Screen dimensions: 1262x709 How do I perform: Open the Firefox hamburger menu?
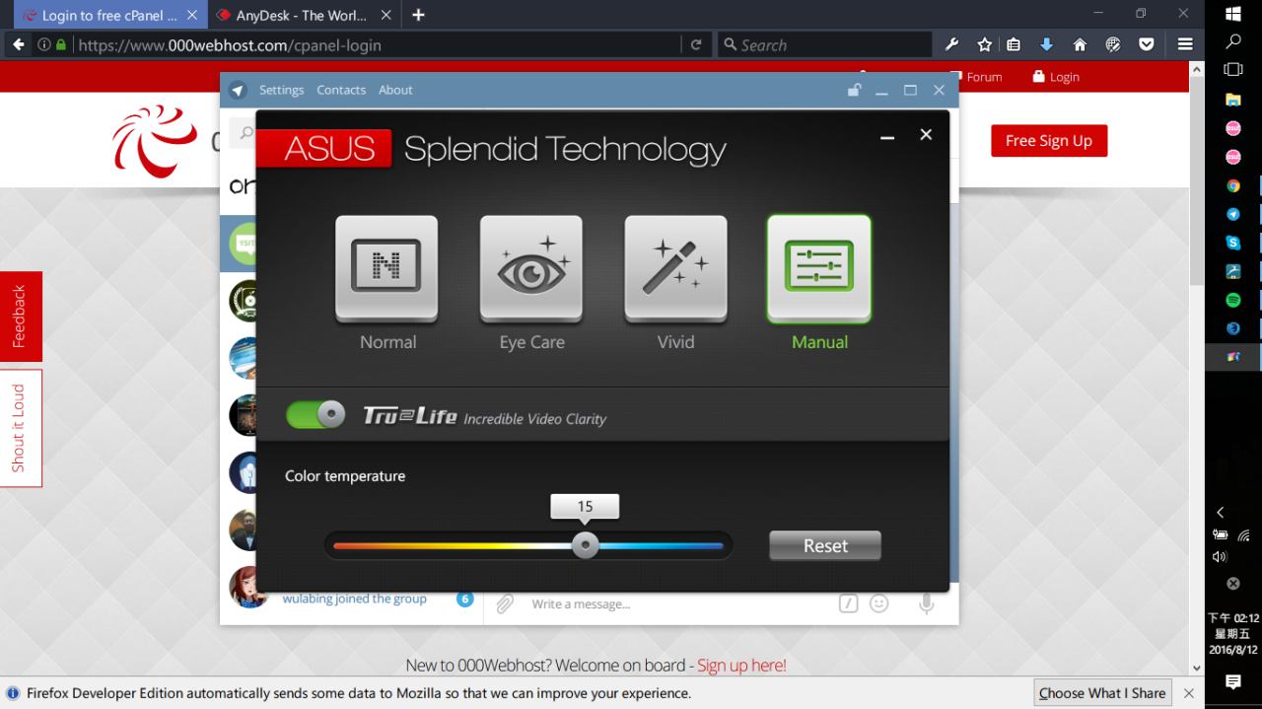coord(1185,44)
